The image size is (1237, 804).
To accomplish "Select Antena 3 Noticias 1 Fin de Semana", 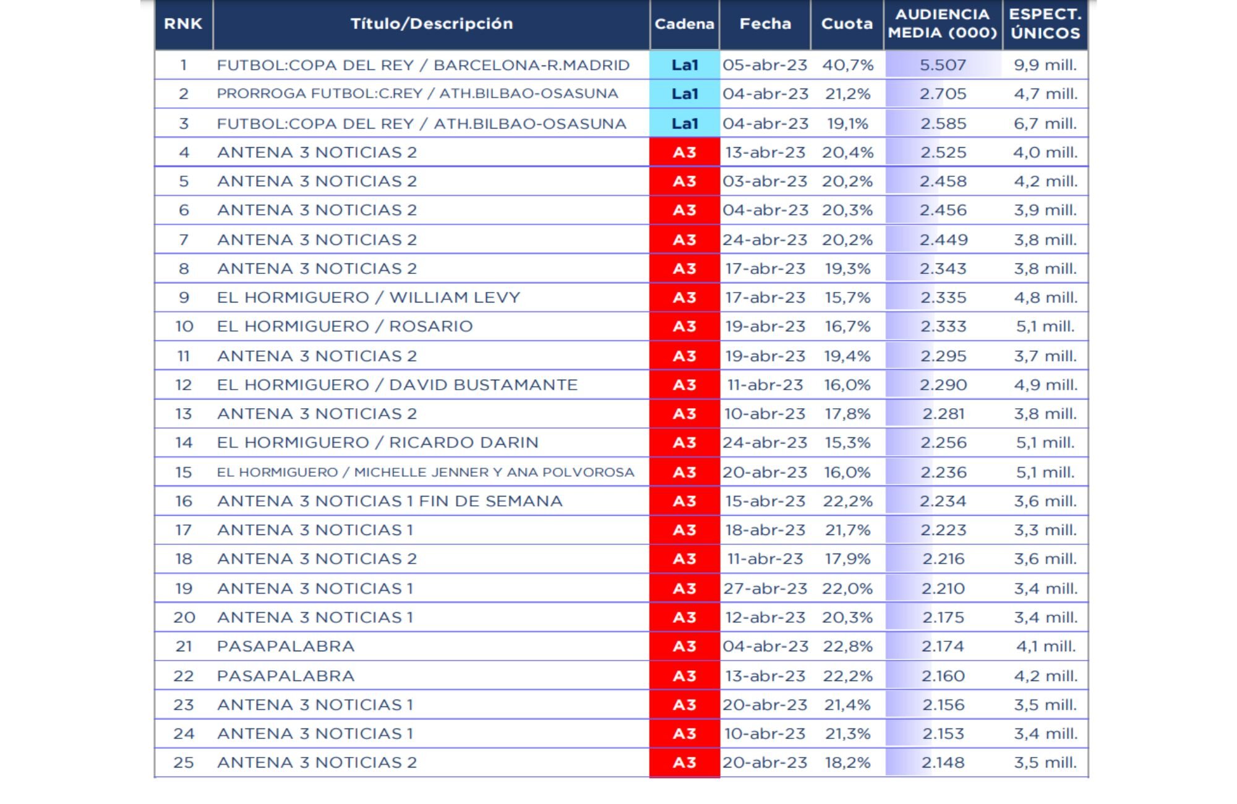I will coord(390,501).
